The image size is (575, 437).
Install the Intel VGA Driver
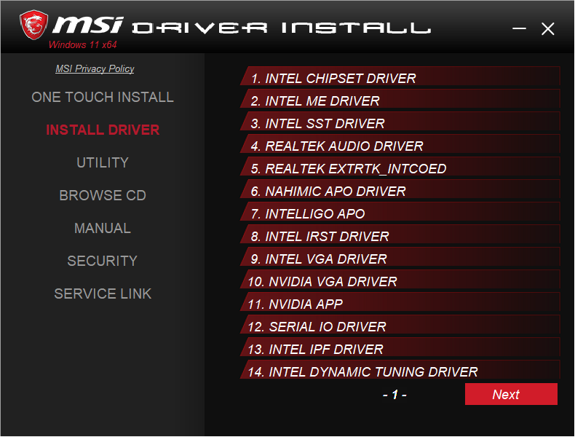point(400,256)
